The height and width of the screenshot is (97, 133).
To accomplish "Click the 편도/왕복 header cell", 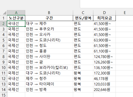I will click(83, 18).
